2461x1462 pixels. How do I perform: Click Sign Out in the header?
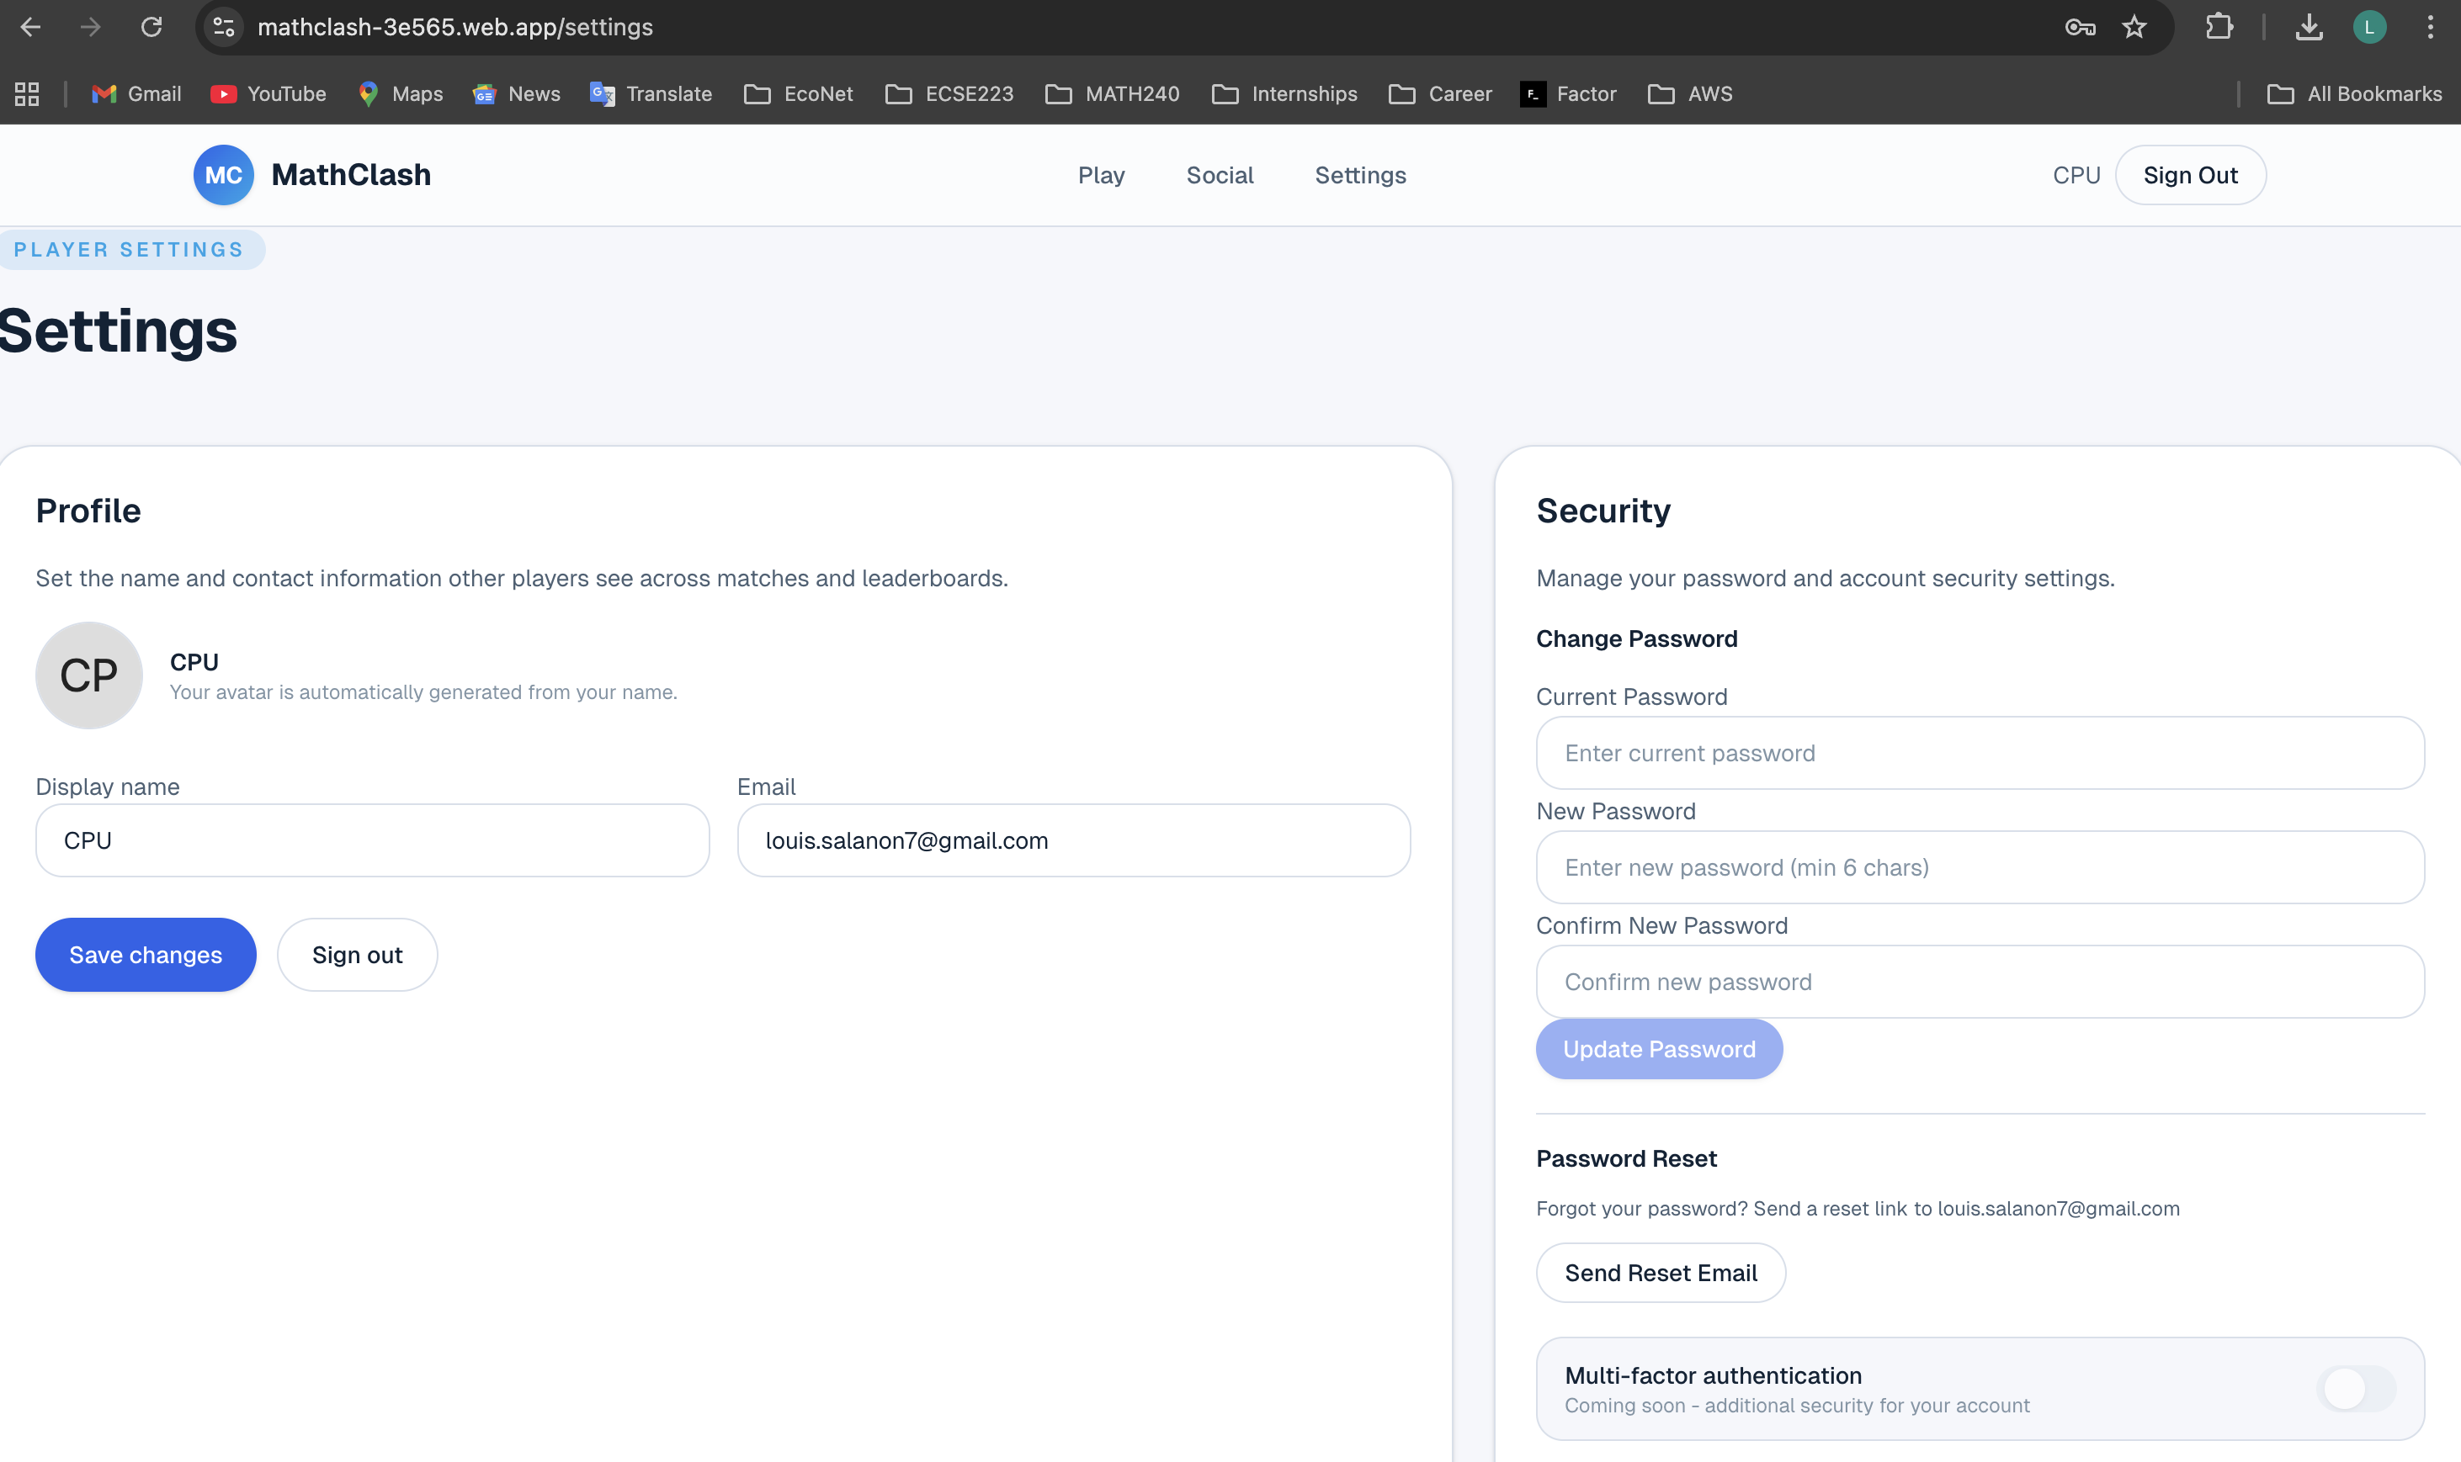click(2190, 175)
